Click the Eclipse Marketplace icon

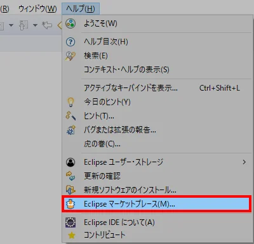coord(70,204)
